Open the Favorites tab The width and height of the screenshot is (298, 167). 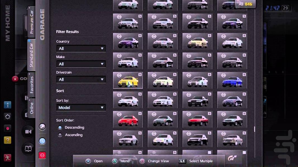click(x=32, y=85)
